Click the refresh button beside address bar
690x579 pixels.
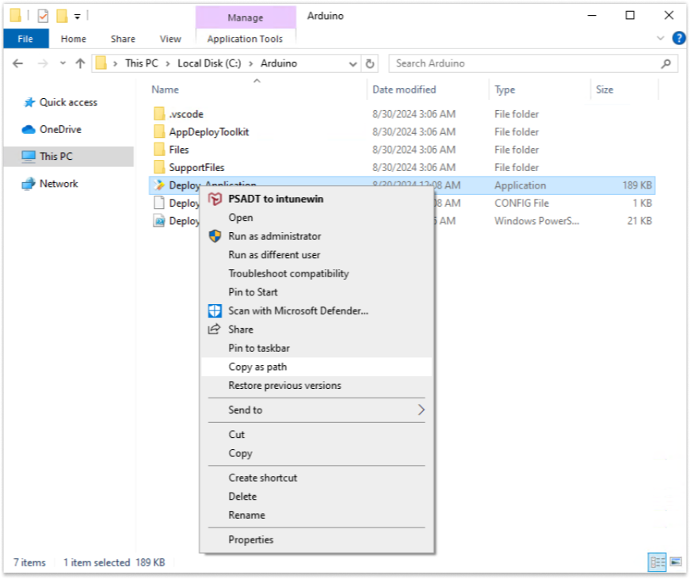[x=370, y=64]
